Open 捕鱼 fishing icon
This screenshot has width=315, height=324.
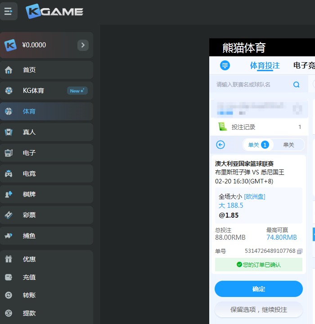pos(9,236)
